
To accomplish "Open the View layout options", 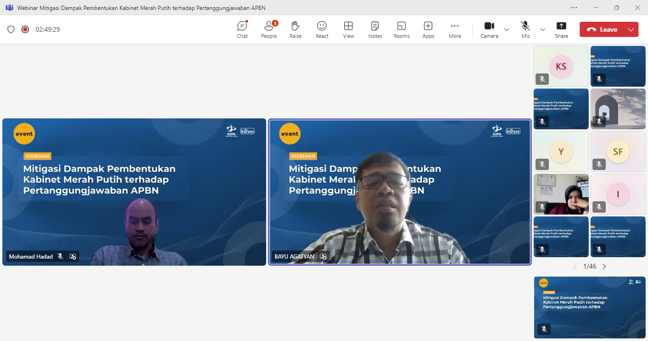I will point(349,29).
